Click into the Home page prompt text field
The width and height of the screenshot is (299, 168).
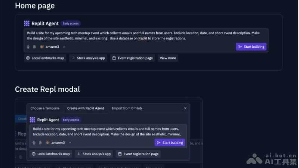(x=146, y=35)
